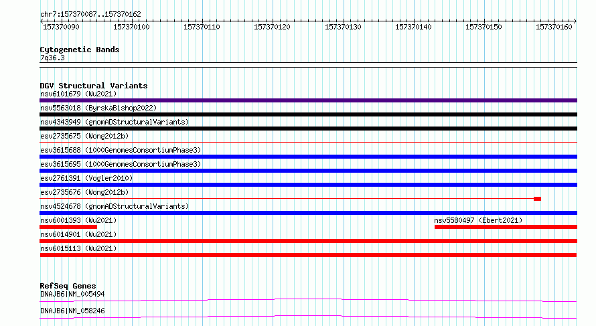Select variant label nsv6001393 (Wu2021)

(x=78, y=220)
